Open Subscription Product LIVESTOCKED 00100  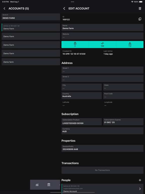click(x=82, y=122)
